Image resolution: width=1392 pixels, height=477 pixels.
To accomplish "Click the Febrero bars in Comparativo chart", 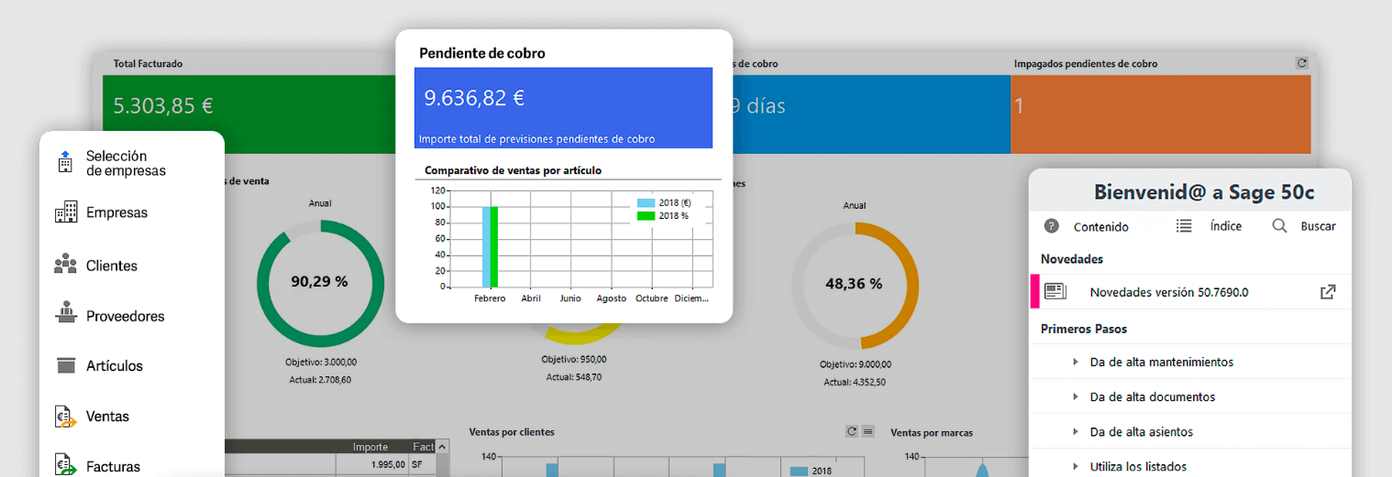I will [x=490, y=246].
